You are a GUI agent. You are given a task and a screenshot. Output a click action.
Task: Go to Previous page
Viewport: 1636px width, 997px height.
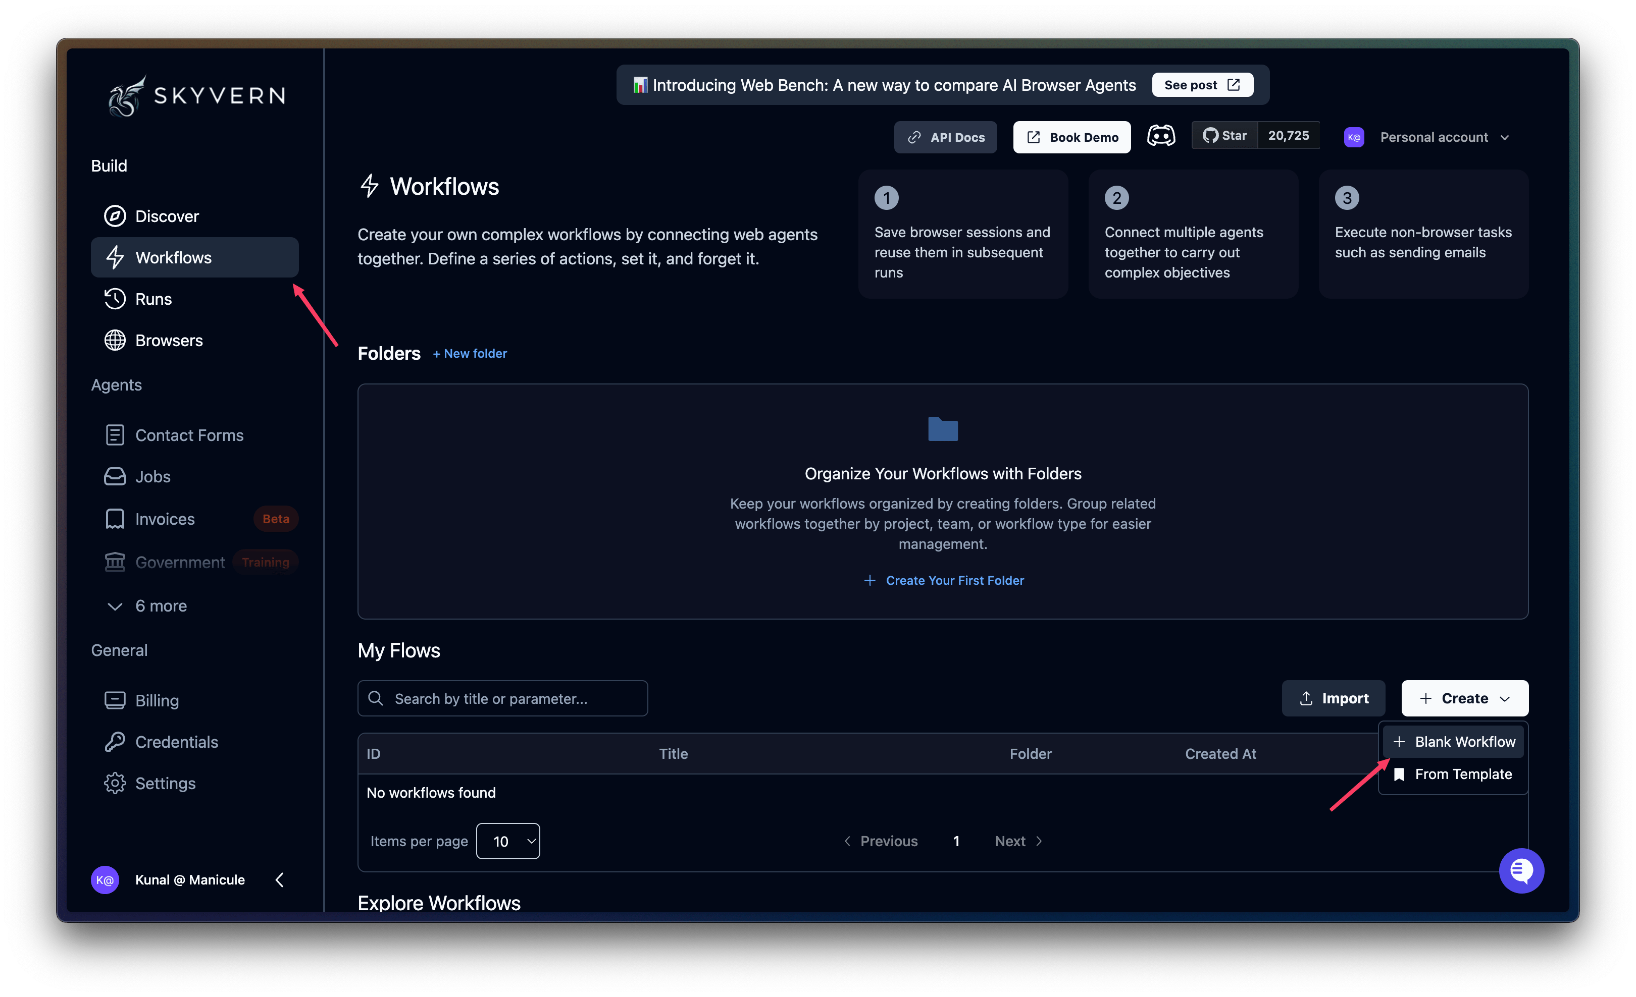(x=881, y=841)
